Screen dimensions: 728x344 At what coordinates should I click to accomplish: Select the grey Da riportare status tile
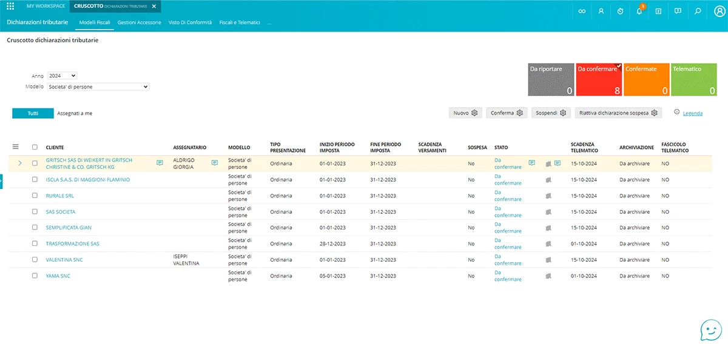(x=550, y=79)
